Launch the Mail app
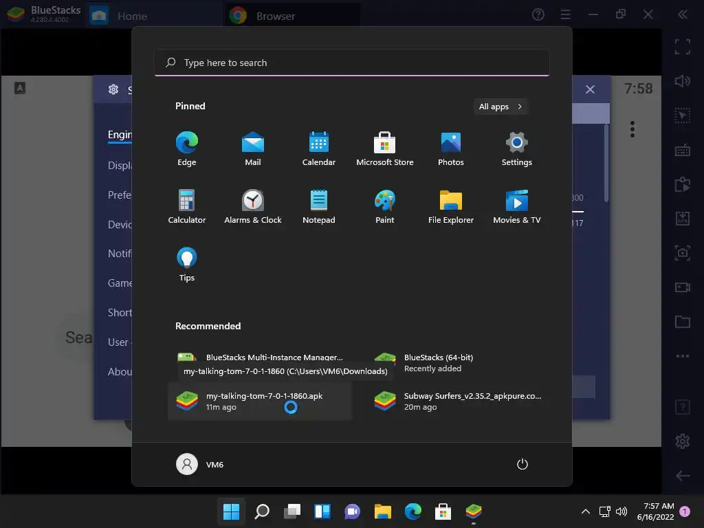 (253, 149)
